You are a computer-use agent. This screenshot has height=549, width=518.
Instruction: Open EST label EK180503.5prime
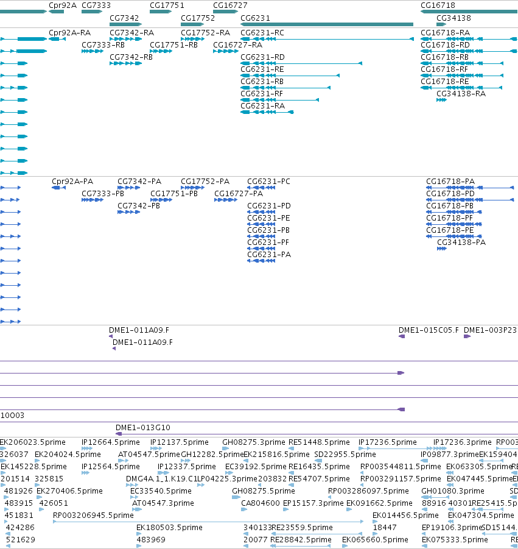(169, 528)
